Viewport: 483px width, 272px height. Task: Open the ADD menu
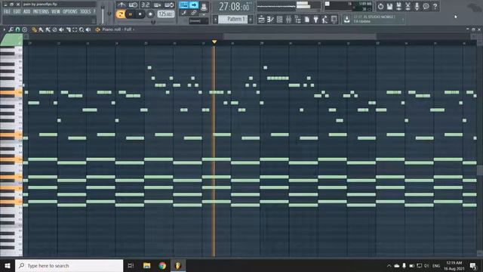pos(27,12)
